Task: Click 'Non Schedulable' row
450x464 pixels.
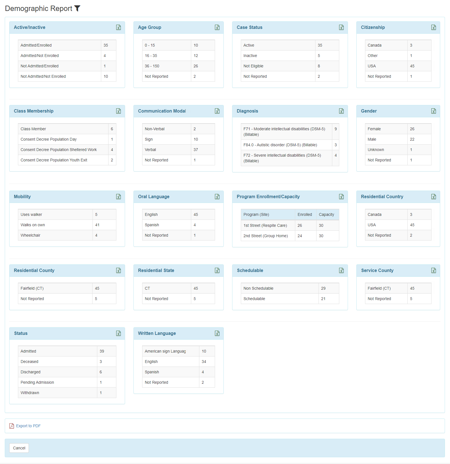Action: tap(290, 288)
